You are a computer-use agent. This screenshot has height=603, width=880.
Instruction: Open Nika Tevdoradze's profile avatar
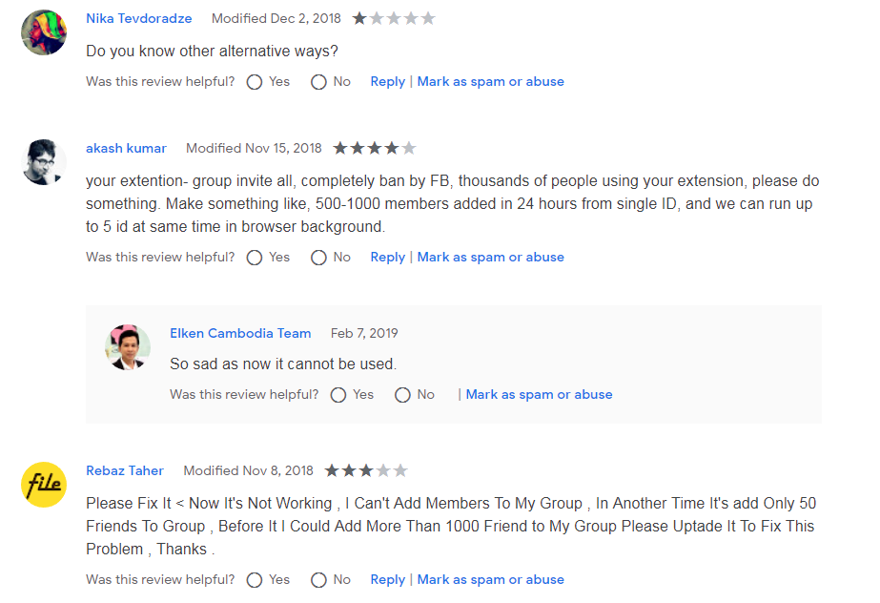(44, 32)
